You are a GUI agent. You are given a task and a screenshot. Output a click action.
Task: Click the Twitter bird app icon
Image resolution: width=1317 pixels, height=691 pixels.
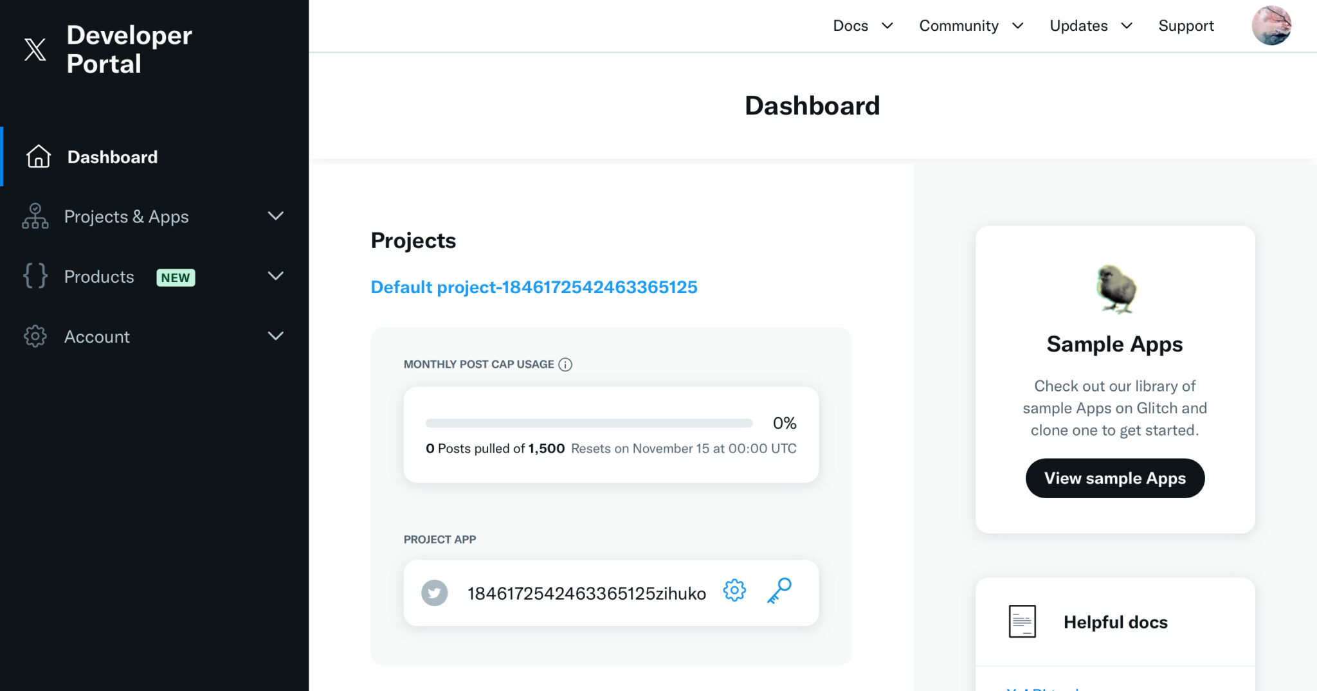tap(435, 593)
